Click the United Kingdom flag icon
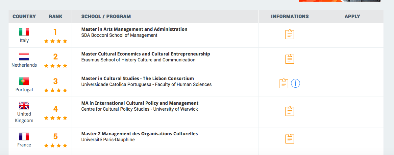 point(24,105)
